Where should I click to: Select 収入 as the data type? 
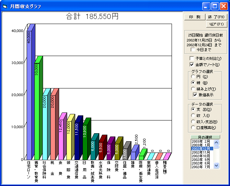pyautogui.click(x=193, y=115)
